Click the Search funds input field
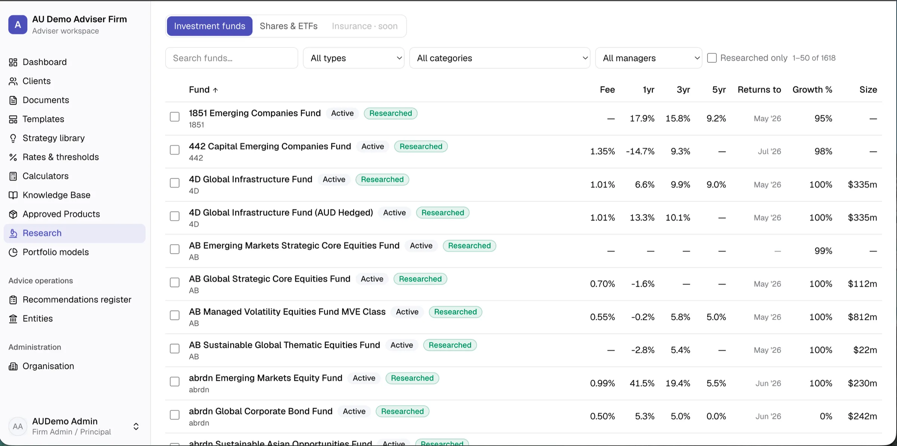The image size is (897, 446). [x=232, y=58]
